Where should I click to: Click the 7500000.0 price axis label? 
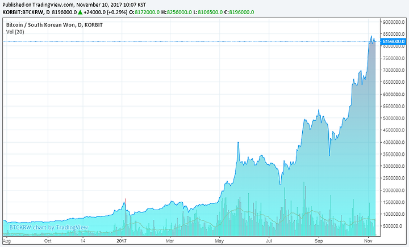click(x=394, y=58)
